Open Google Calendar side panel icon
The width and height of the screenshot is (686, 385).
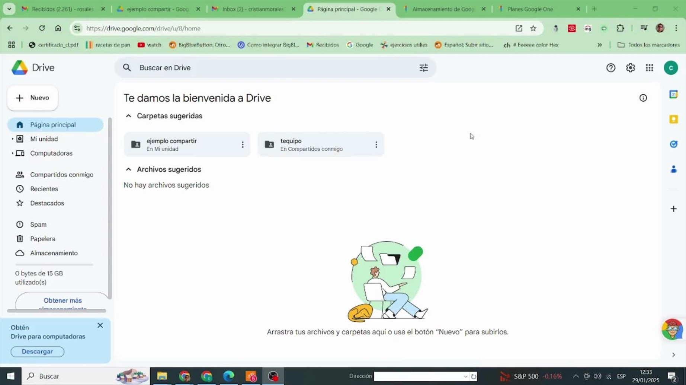click(673, 95)
